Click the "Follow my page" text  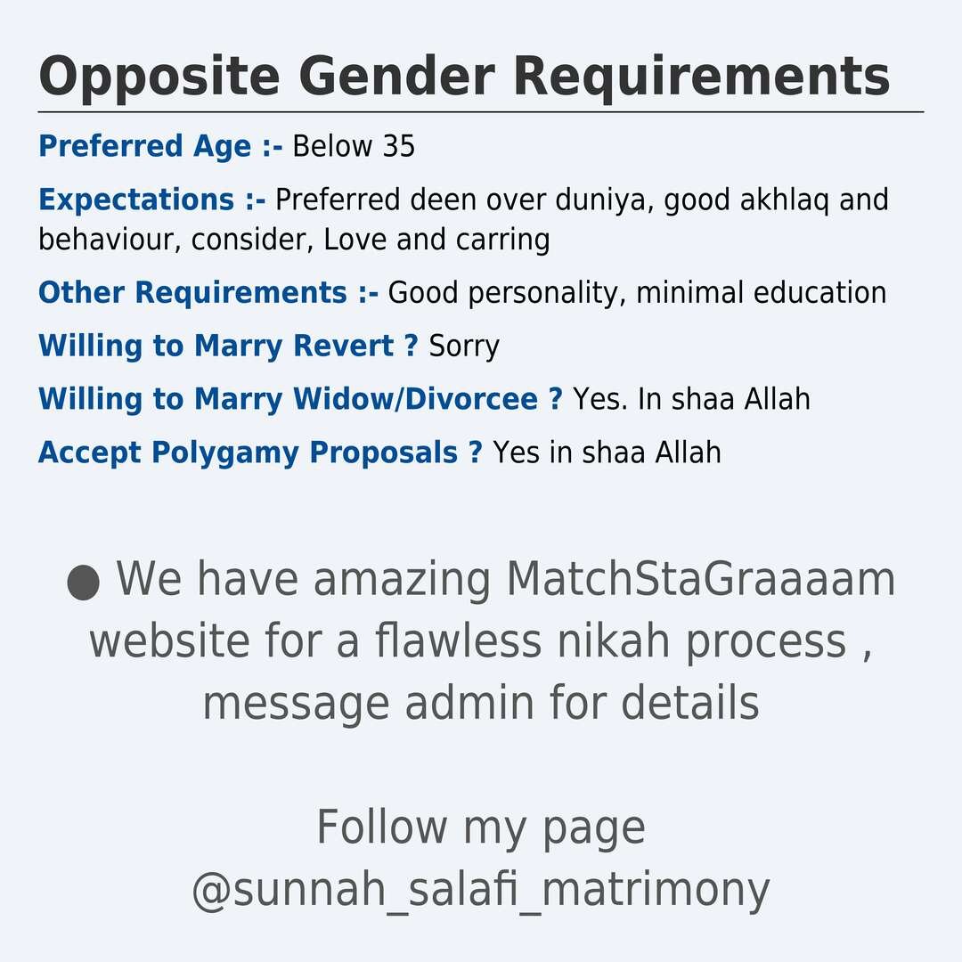click(480, 827)
